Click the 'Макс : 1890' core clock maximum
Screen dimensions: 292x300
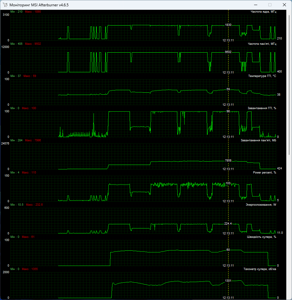[33, 12]
